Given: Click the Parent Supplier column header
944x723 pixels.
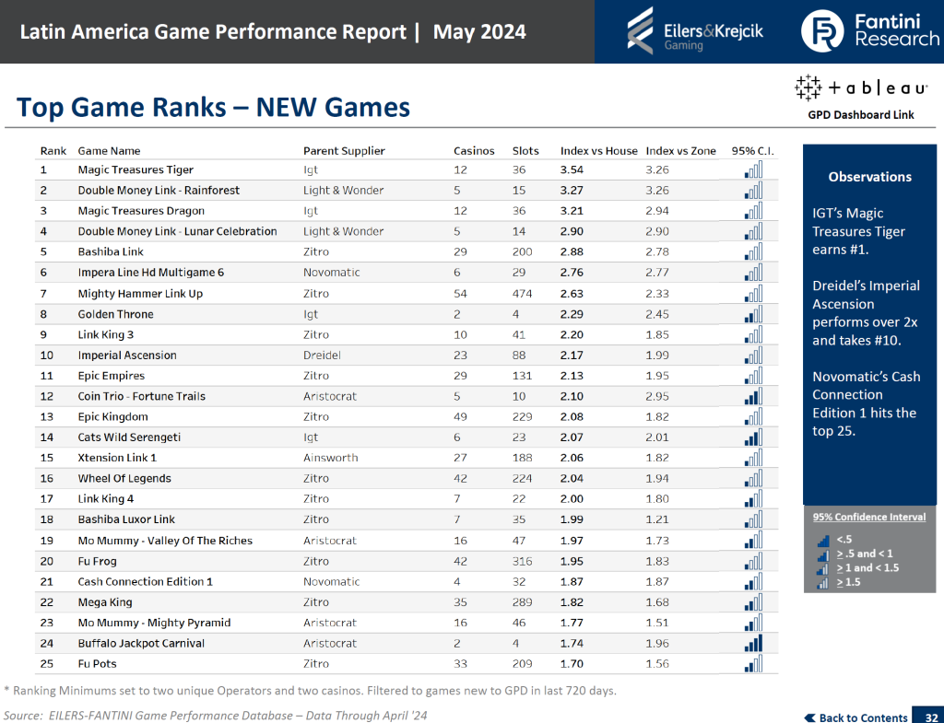Looking at the screenshot, I should [344, 151].
